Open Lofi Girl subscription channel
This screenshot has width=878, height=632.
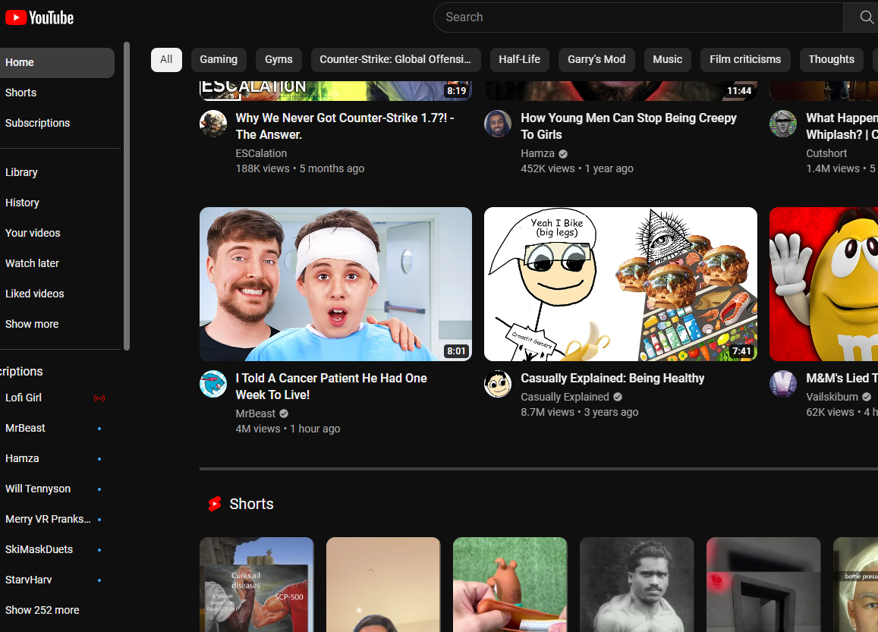coord(24,398)
